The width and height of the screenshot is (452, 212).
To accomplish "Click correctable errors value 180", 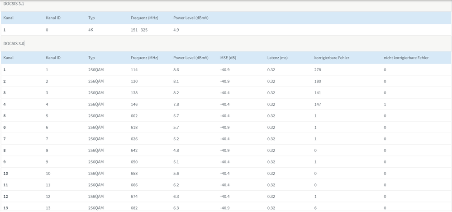I will [x=318, y=81].
